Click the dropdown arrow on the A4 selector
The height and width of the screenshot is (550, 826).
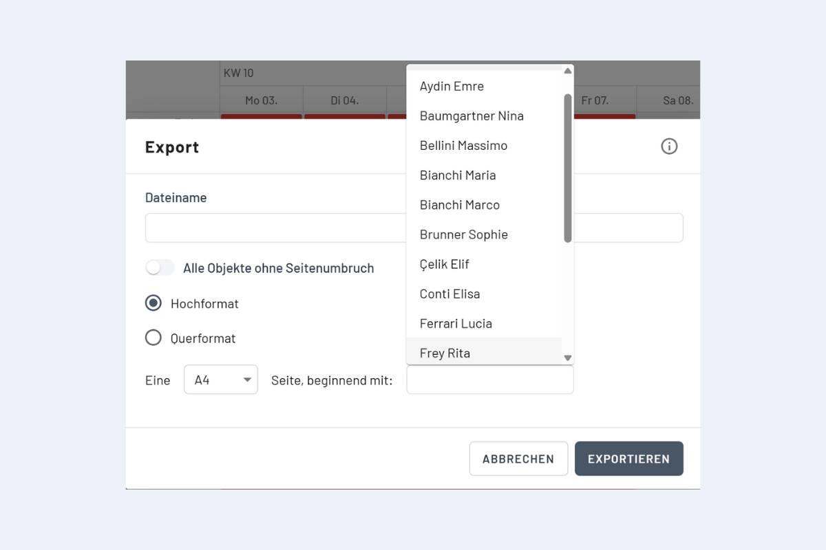[246, 379]
